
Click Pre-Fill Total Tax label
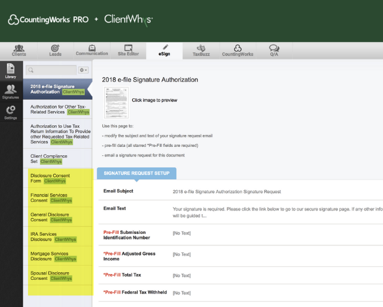pos(122,275)
